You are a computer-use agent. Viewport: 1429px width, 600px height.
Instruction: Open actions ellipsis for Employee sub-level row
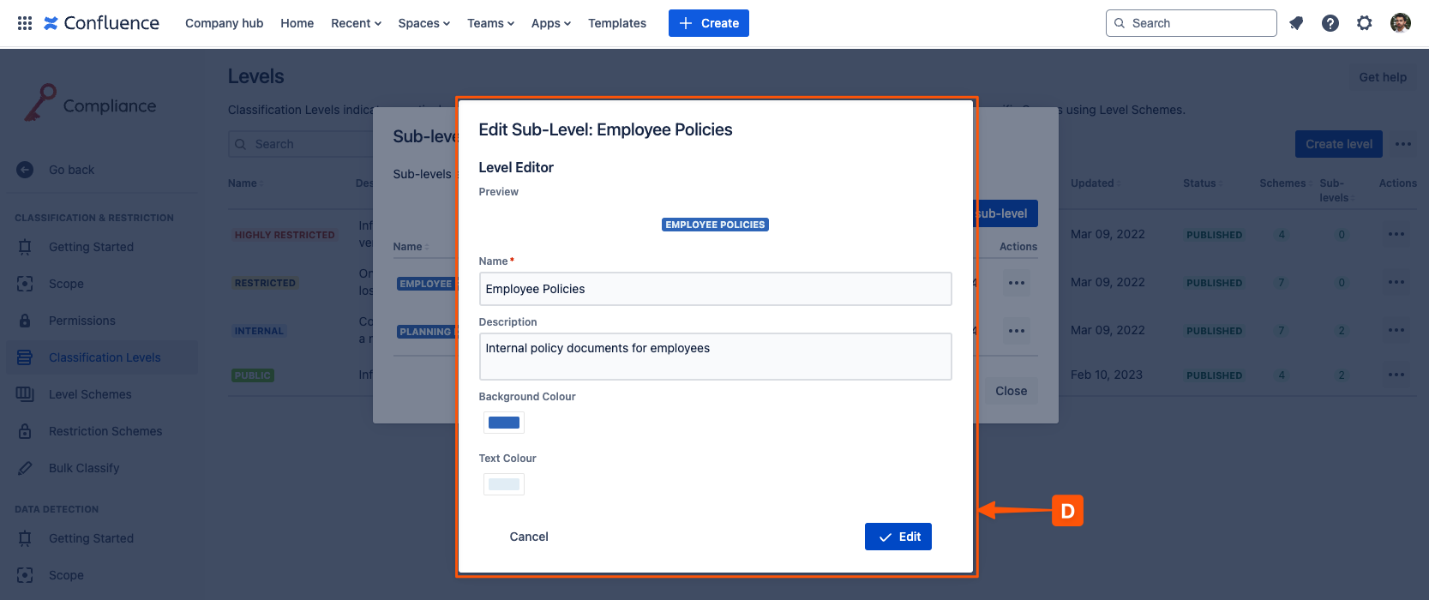[x=1017, y=283]
